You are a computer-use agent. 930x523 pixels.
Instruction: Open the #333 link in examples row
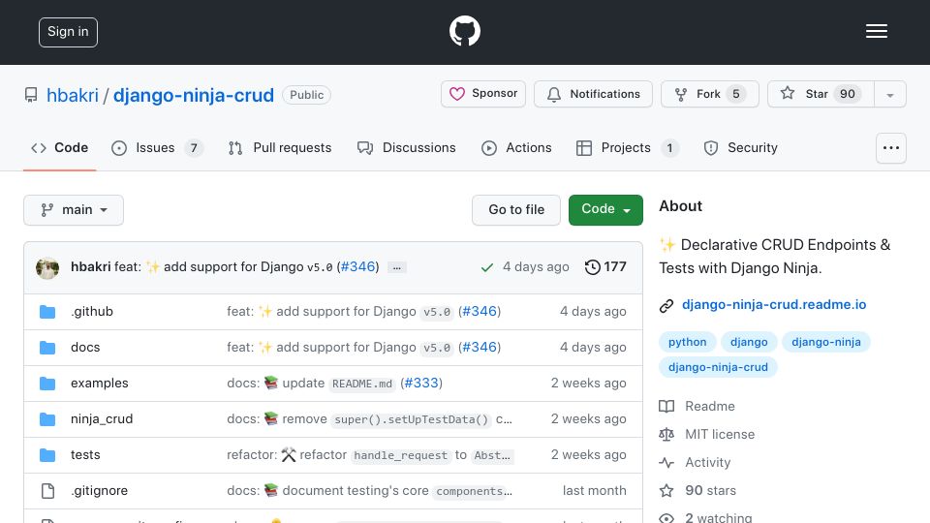(421, 384)
